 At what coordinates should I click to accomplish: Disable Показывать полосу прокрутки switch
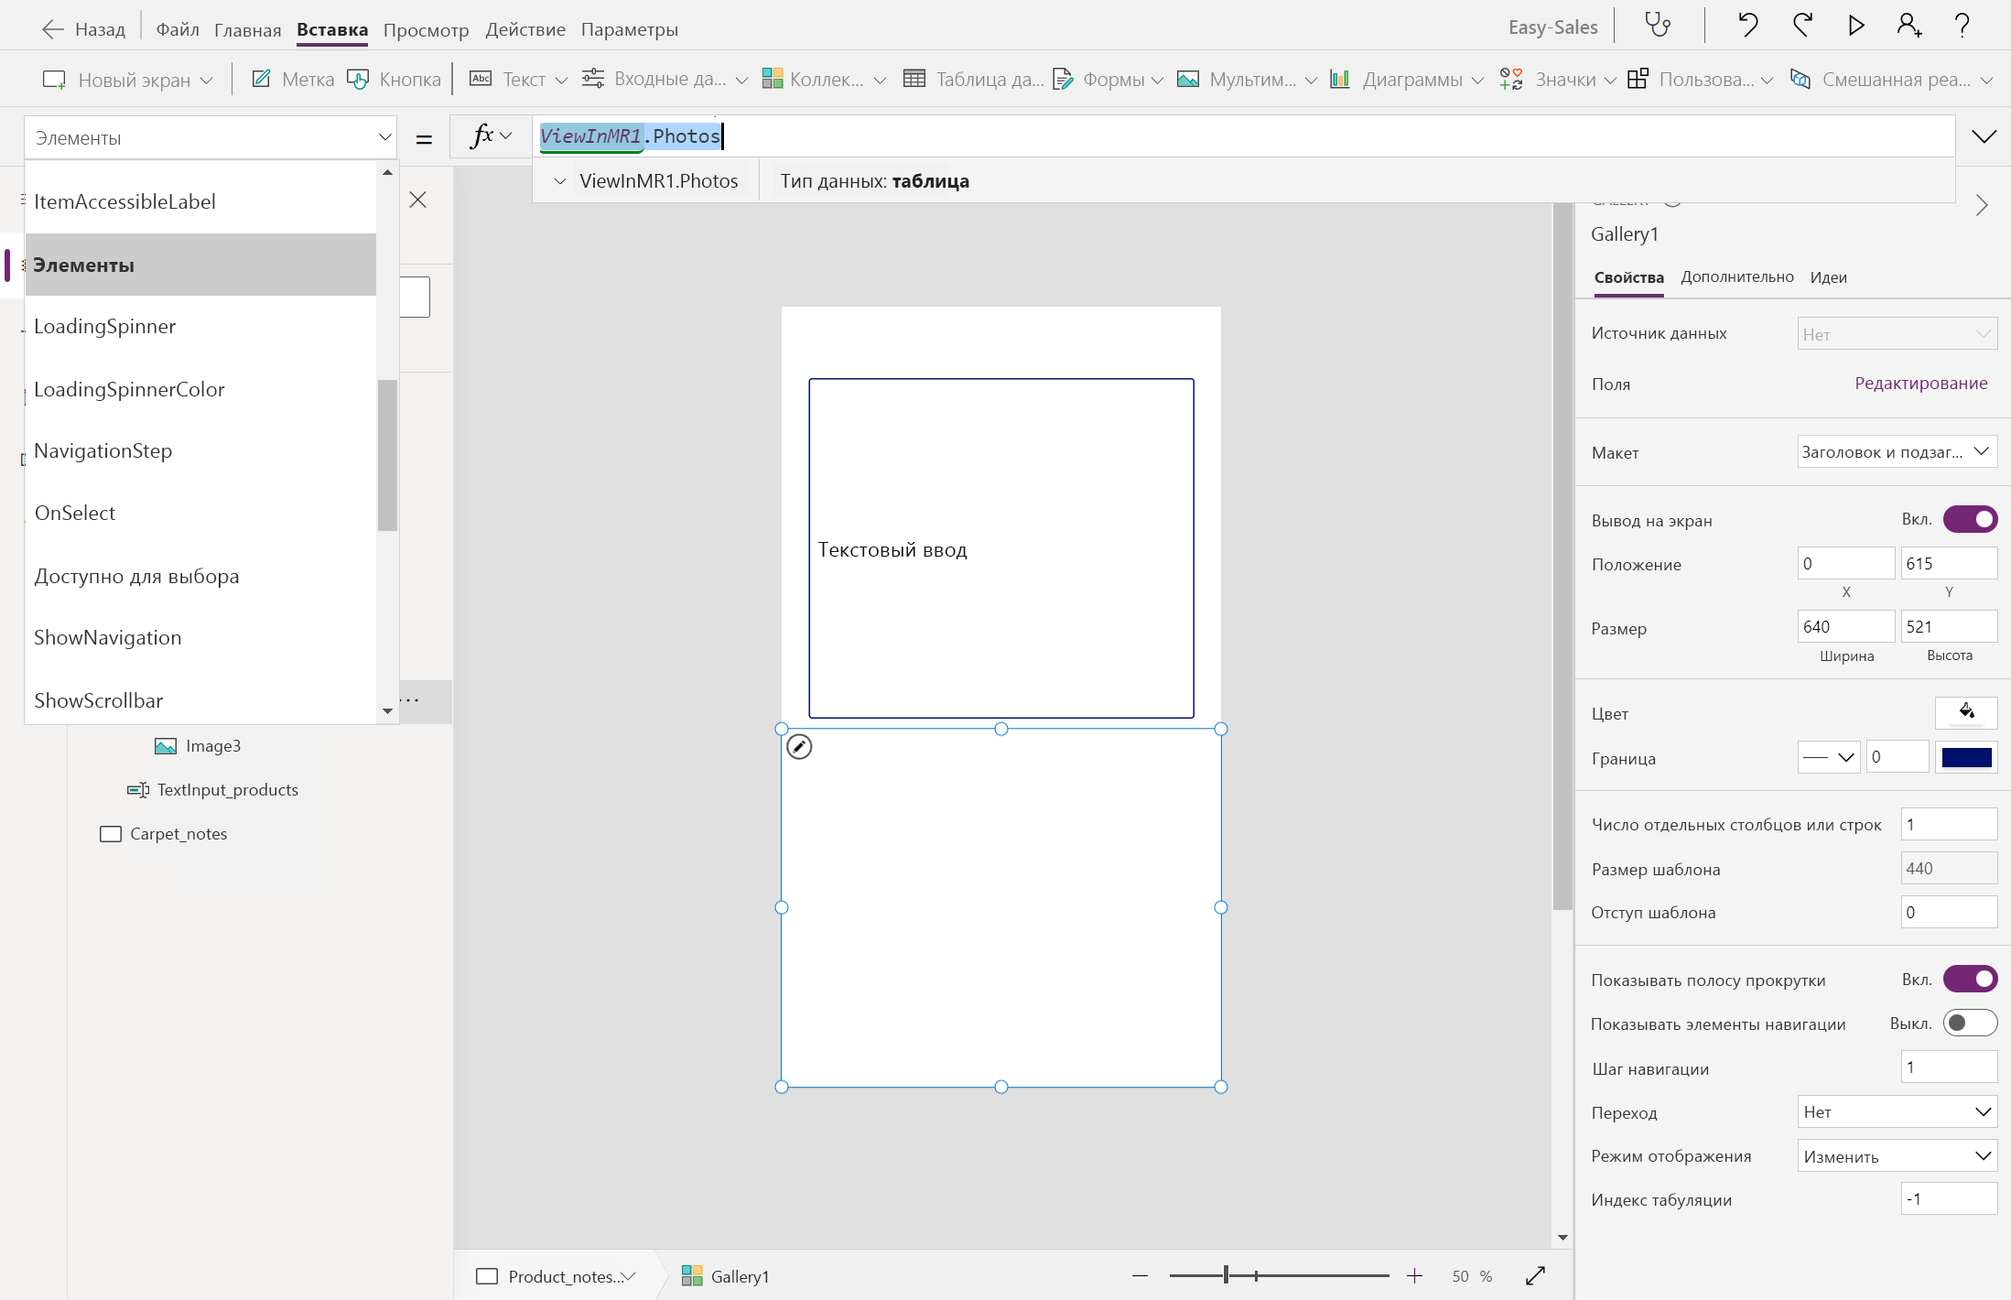tap(1970, 979)
